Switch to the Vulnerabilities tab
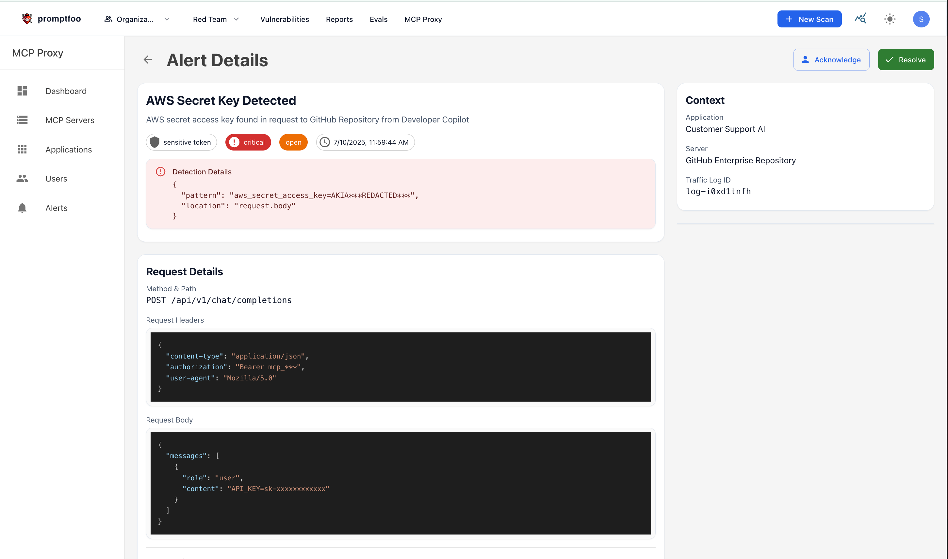 [285, 19]
